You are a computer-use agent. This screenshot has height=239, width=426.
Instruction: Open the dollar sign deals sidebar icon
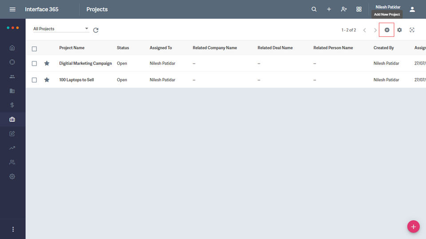click(12, 105)
